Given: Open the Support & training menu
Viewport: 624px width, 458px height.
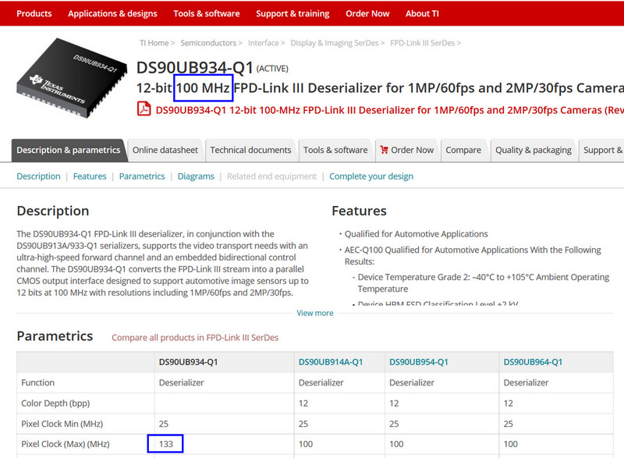Looking at the screenshot, I should [x=292, y=13].
